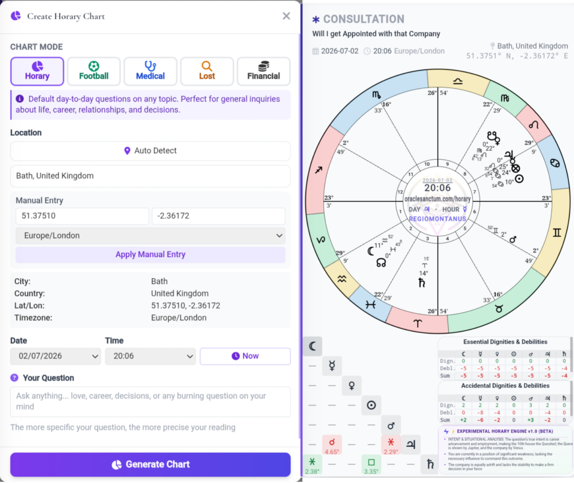Click the Sun glyph in aspect grid
574x483 pixels.
(371, 405)
